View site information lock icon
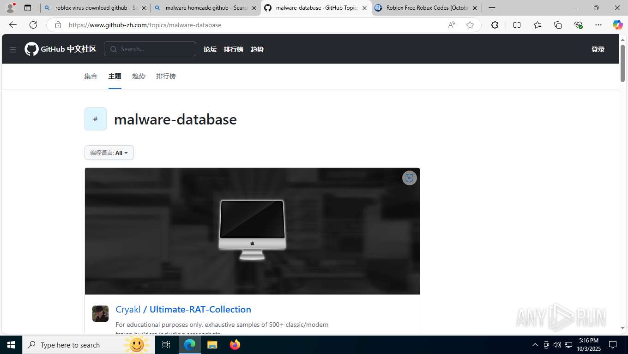628x354 pixels. point(58,25)
